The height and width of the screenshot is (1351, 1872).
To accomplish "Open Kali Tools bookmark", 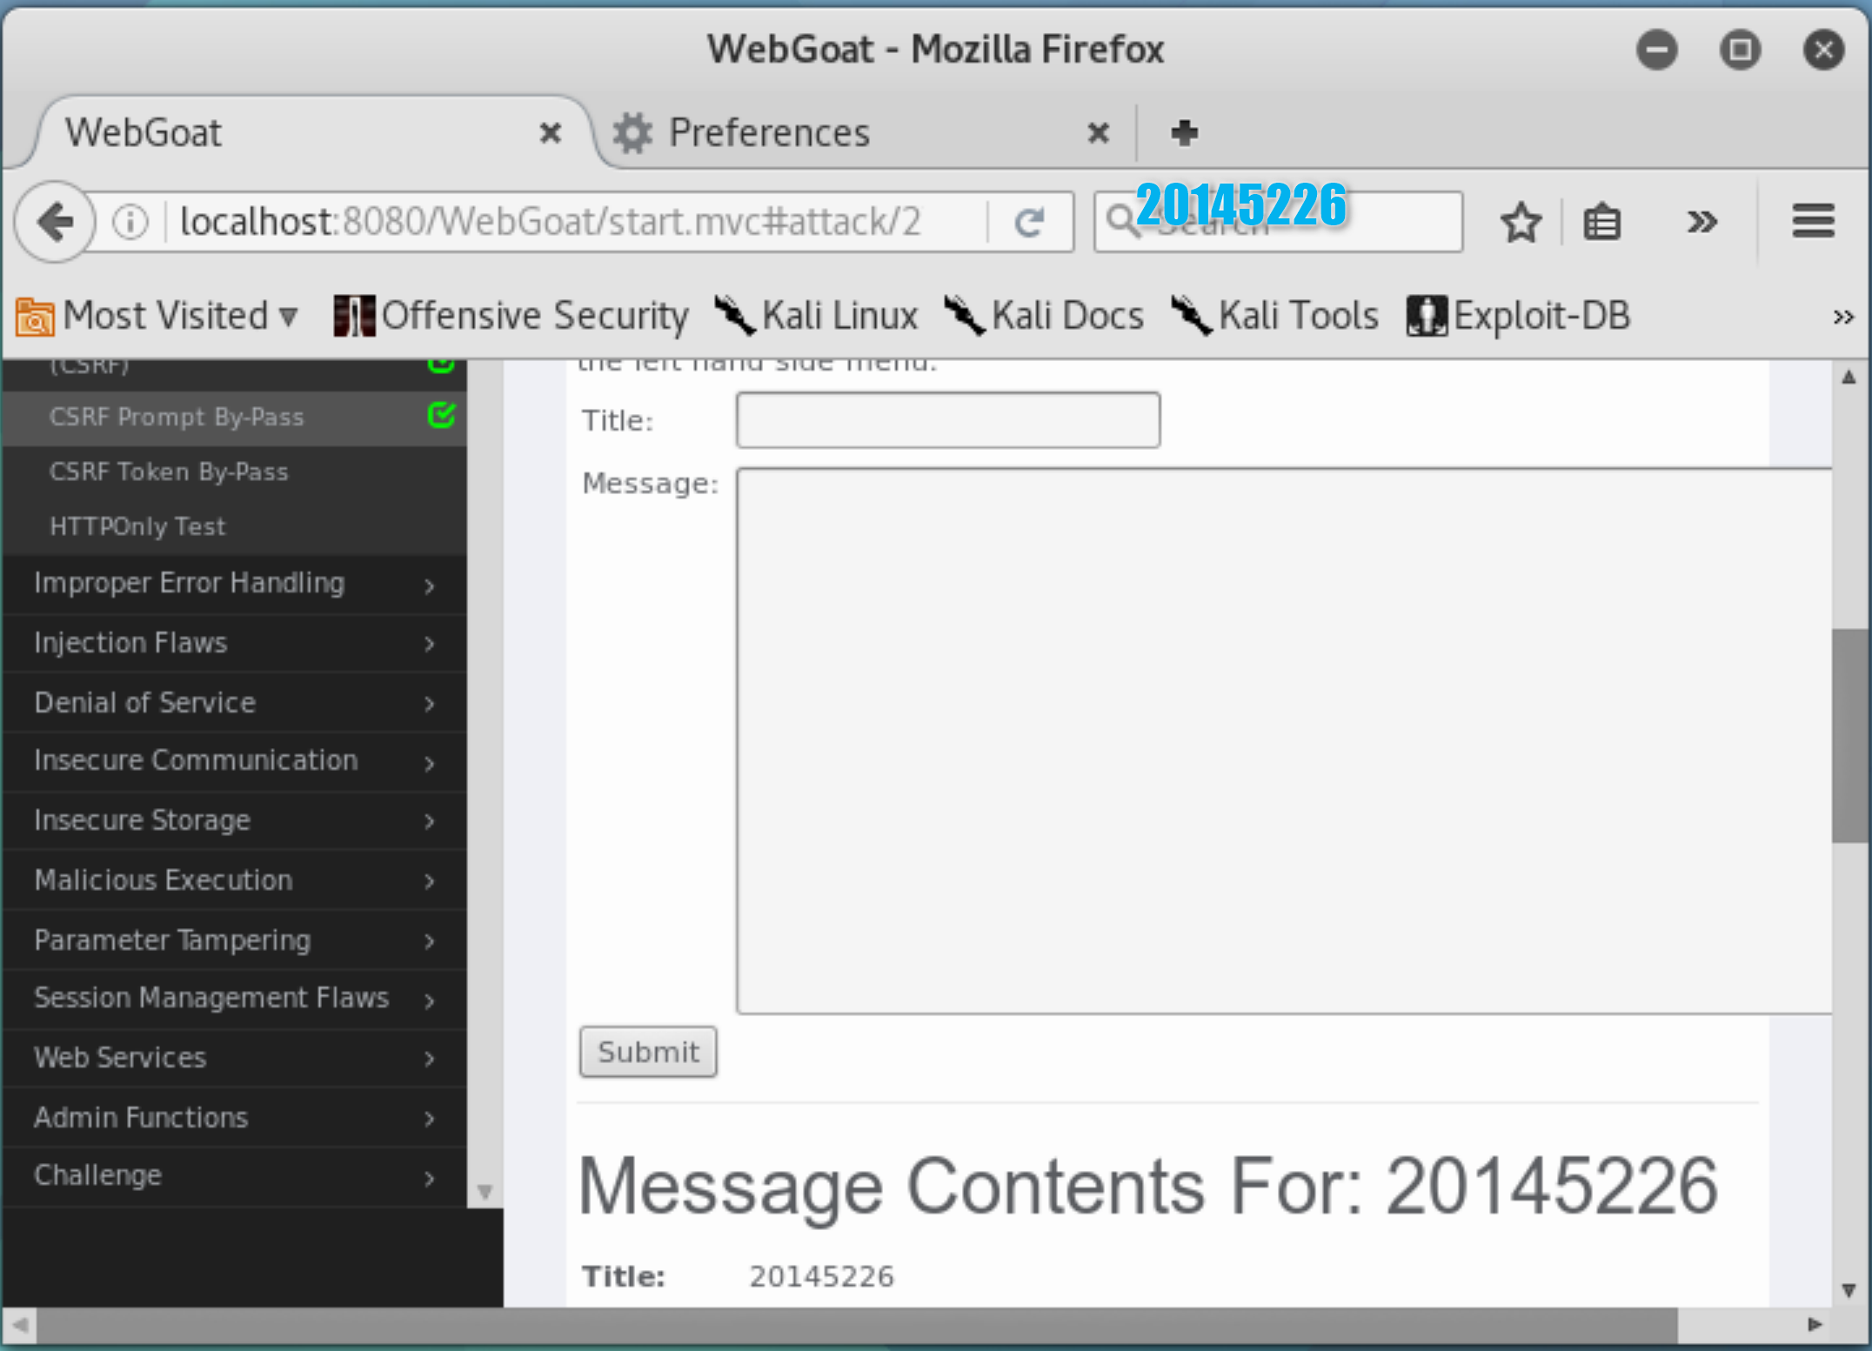I will point(1274,316).
